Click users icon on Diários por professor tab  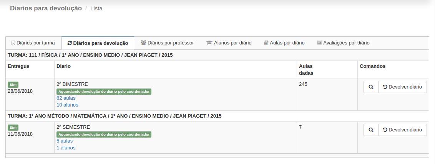[143, 43]
